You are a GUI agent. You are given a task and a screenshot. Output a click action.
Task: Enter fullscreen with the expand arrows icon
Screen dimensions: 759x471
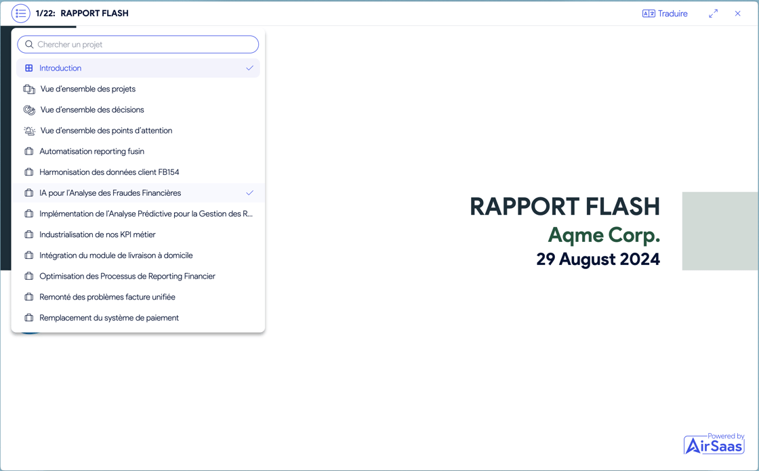pyautogui.click(x=713, y=14)
